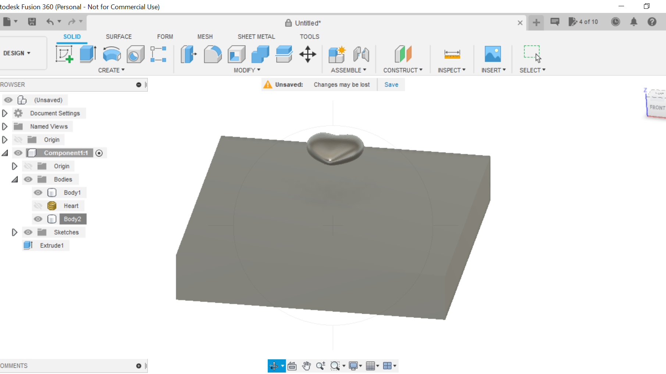Toggle visibility of Body1
666x374 pixels.
pos(38,192)
